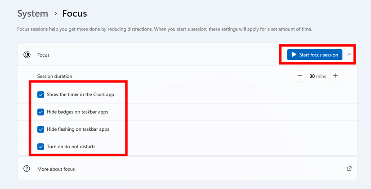
Task: Click the play icon in Start focus session
Action: click(x=294, y=55)
